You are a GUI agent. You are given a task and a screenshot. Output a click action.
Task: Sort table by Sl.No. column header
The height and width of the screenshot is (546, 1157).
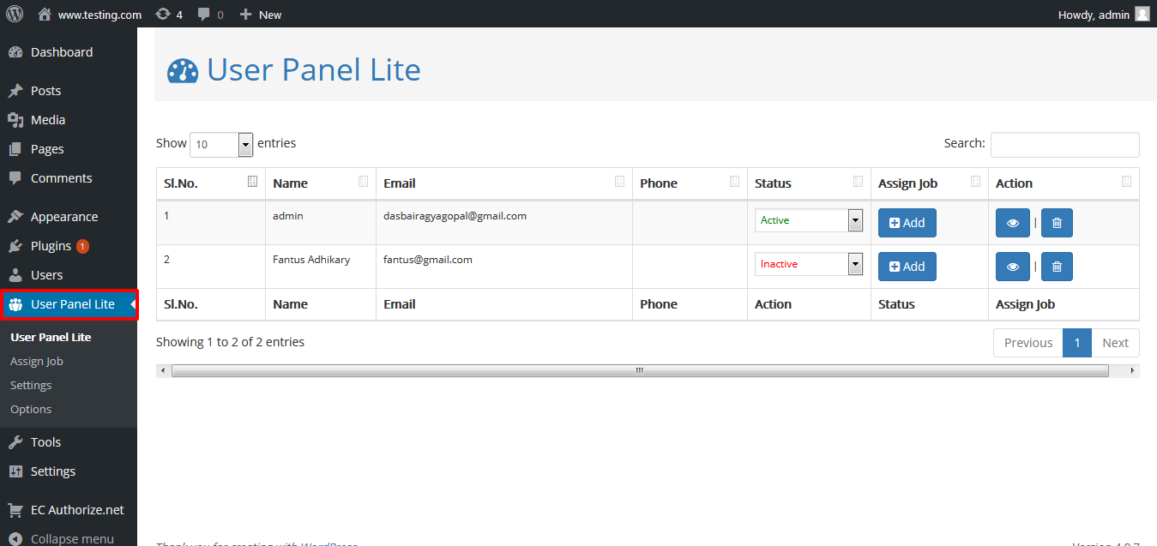[211, 183]
